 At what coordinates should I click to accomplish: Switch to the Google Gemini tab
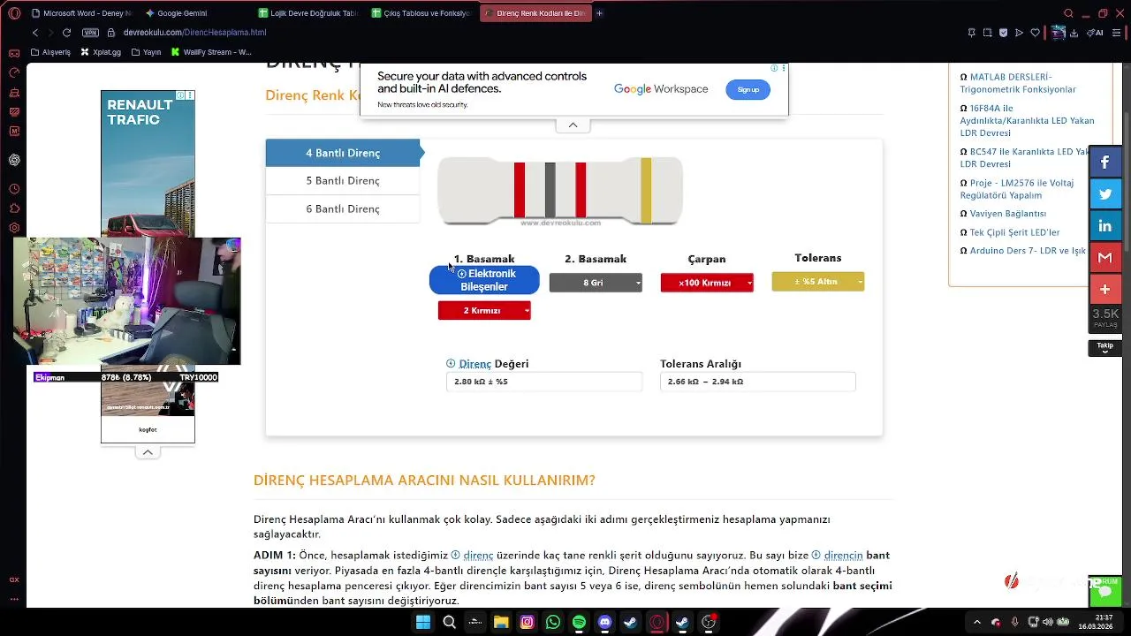194,13
